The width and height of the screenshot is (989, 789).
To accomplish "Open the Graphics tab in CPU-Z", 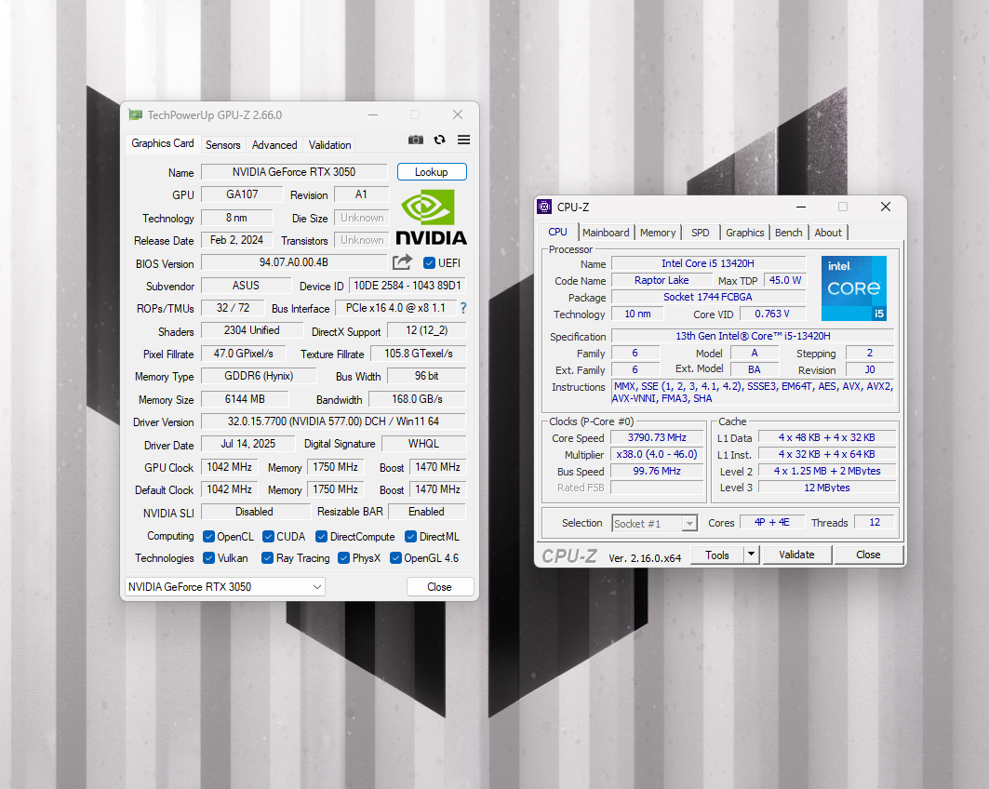I will (744, 232).
